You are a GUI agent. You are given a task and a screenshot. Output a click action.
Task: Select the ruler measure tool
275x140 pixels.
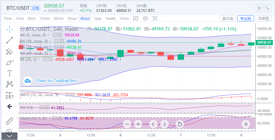pos(9,121)
